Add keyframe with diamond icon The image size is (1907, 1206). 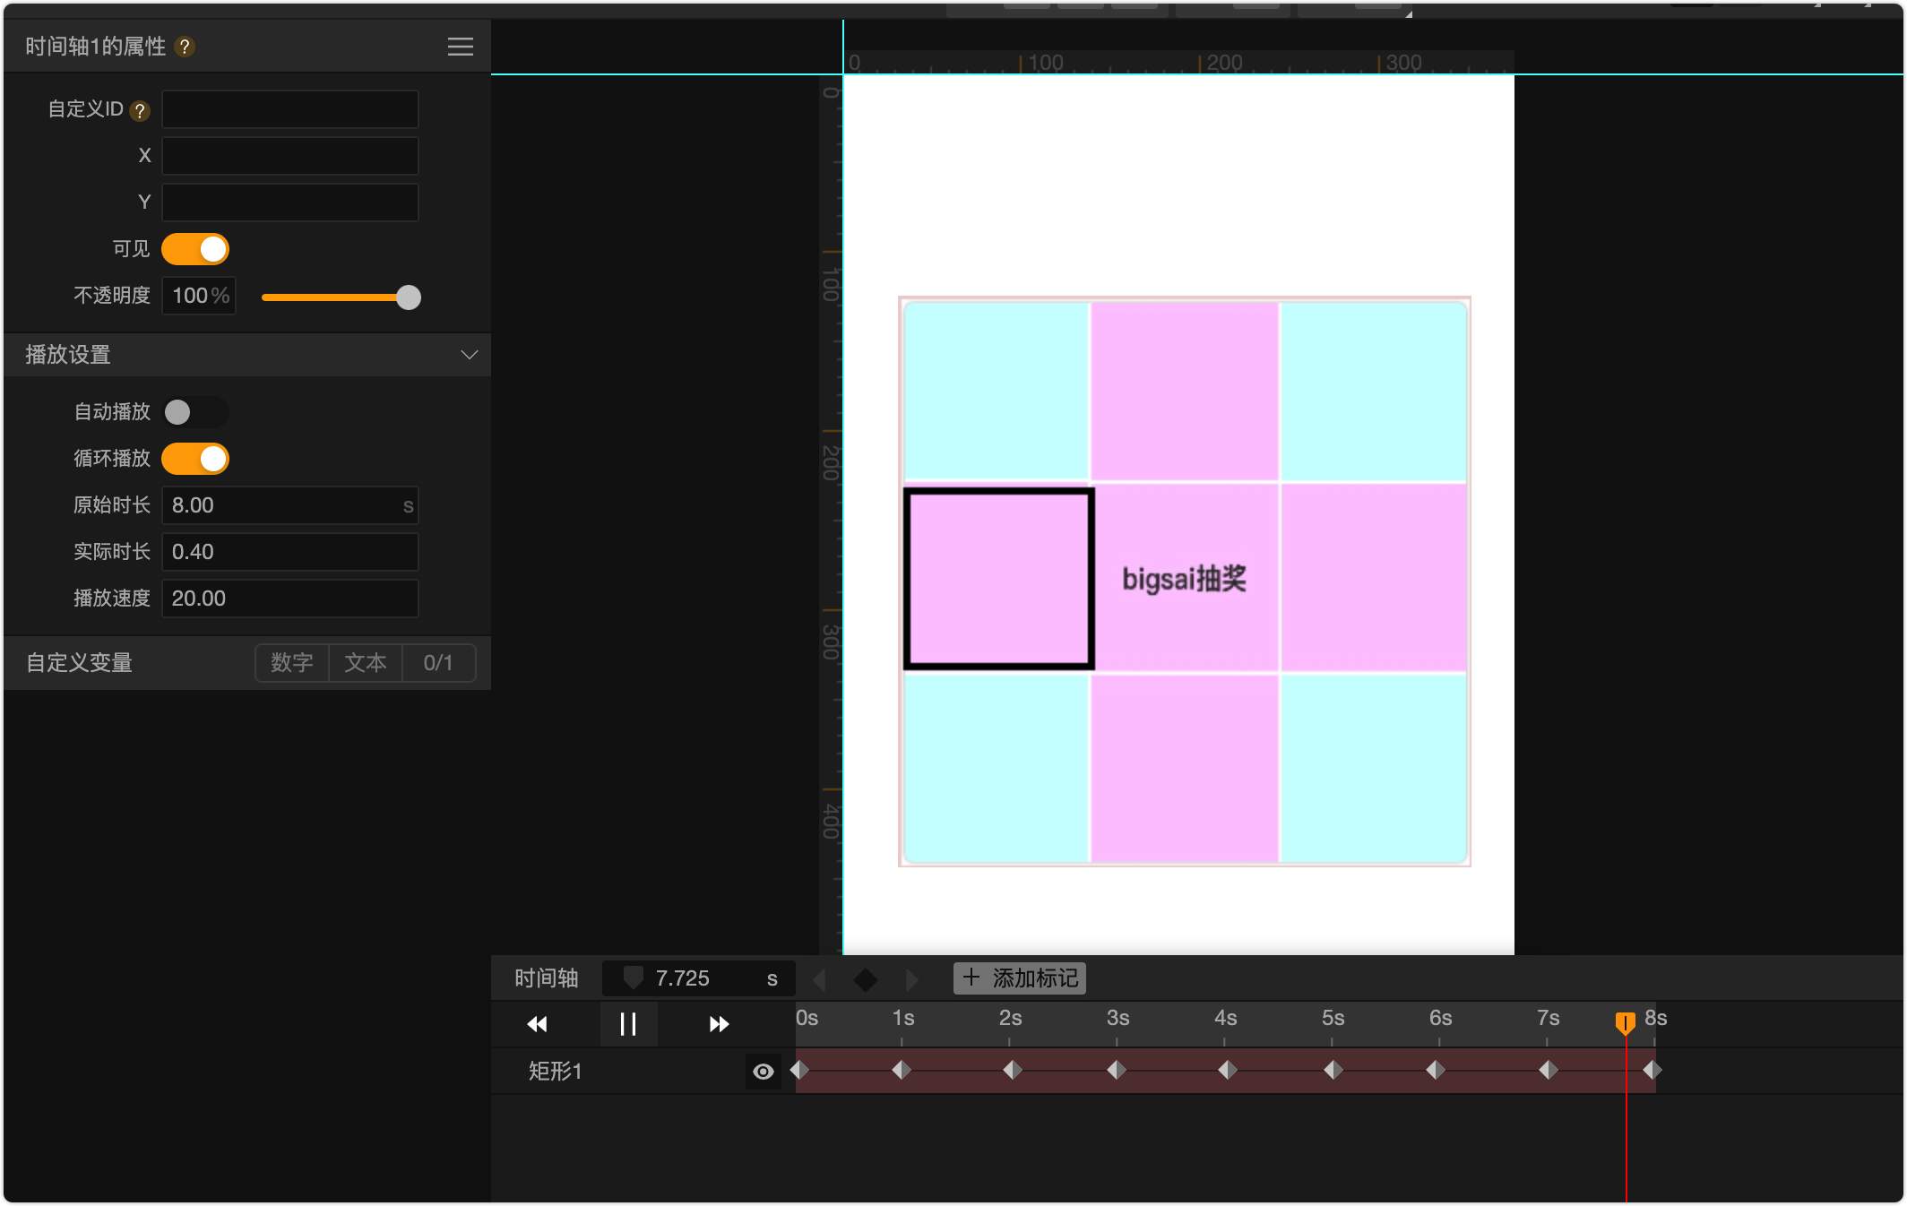pyautogui.click(x=865, y=979)
